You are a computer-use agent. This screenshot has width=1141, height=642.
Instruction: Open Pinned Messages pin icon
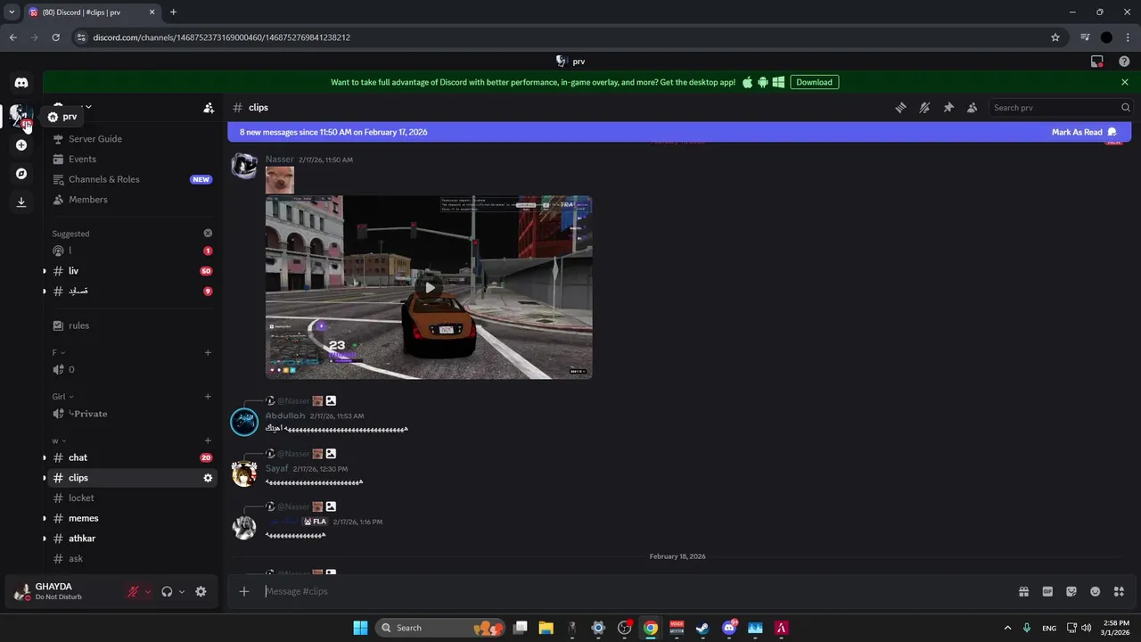948,108
